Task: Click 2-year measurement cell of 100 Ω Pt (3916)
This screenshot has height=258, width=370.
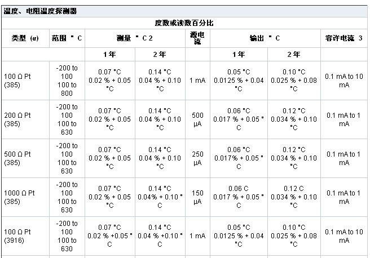Action: [x=160, y=236]
